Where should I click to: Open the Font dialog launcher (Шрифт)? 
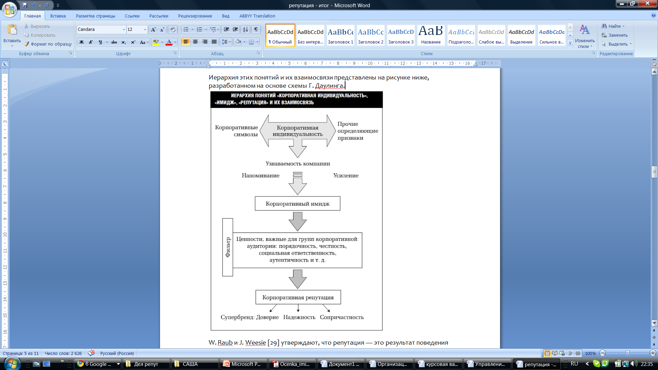coord(175,53)
